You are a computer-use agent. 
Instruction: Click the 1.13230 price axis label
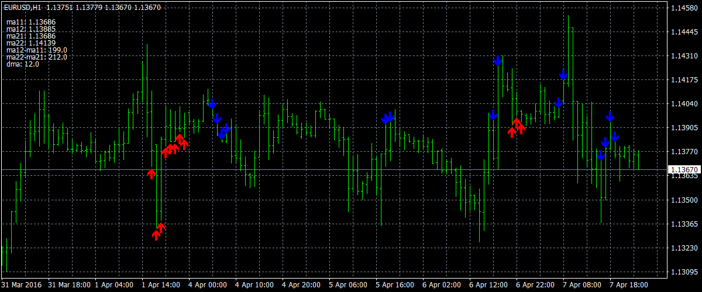click(x=683, y=248)
